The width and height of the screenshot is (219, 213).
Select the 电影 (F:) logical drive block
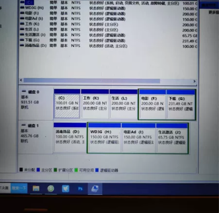153,104
